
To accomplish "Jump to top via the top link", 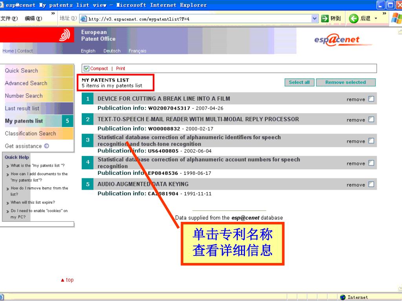I will 67,280.
